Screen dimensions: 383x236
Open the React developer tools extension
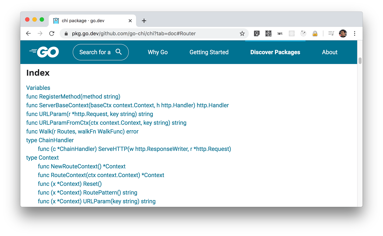pos(292,34)
